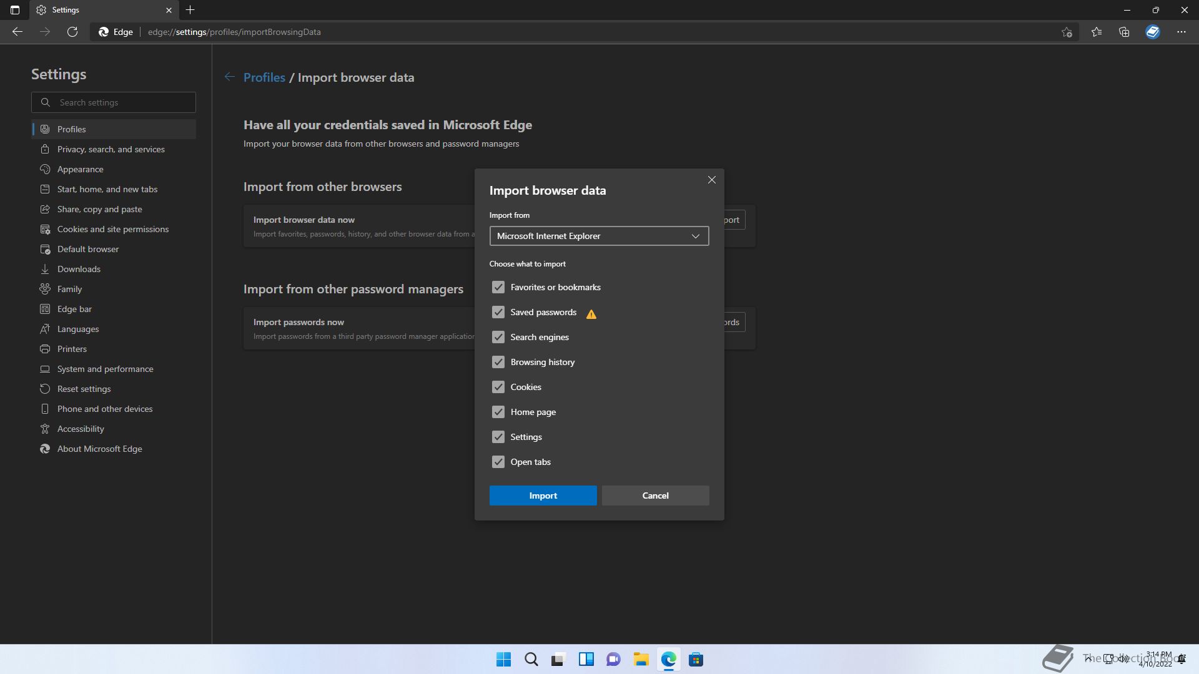Click the Profiles breadcrumb link
Viewport: 1199px width, 674px height.
(264, 77)
